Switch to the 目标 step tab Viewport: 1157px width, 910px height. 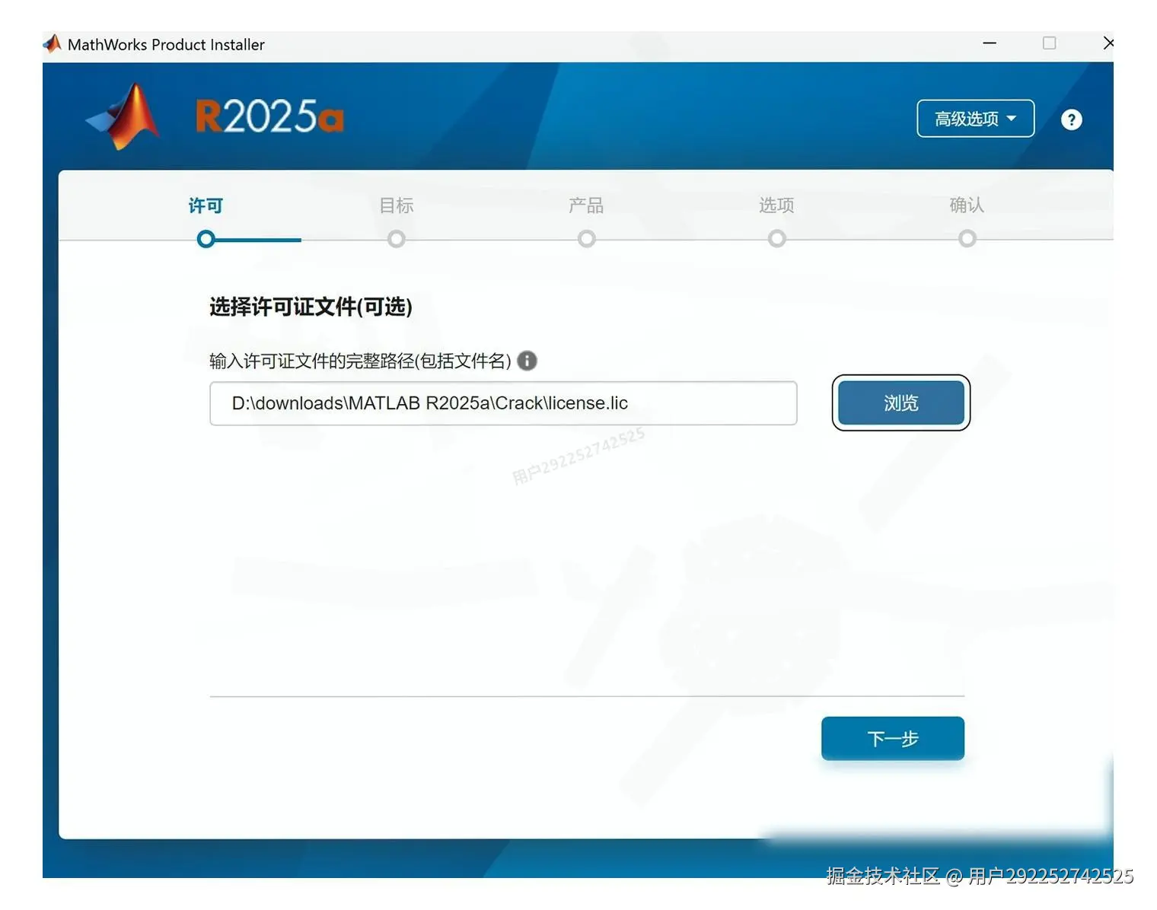396,205
